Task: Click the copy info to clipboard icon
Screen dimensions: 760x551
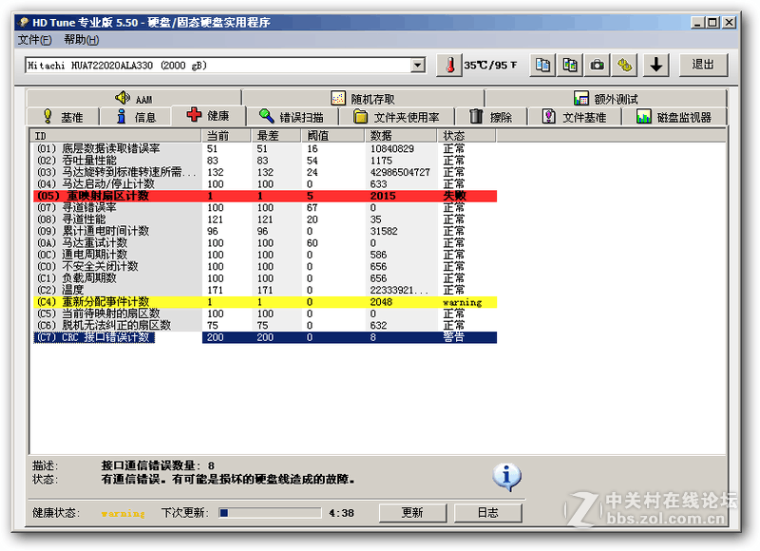Action: tap(542, 65)
